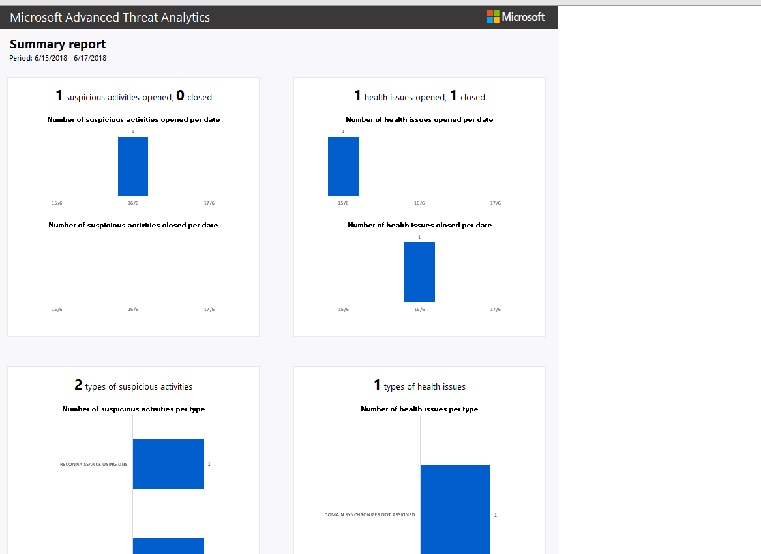Image resolution: width=761 pixels, height=554 pixels.
Task: Click the health issues opened and closed summary
Action: tap(419, 96)
